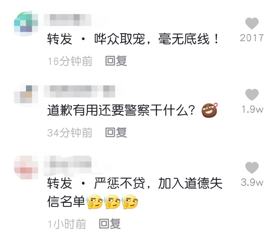272x240 pixels.
Task: Like the 严惩不贷 comment via heart
Action: [252, 168]
